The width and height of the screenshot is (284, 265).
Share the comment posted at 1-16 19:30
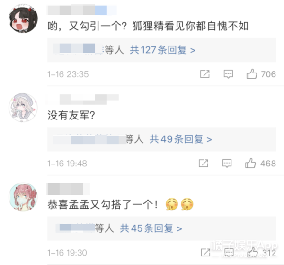click(x=205, y=253)
